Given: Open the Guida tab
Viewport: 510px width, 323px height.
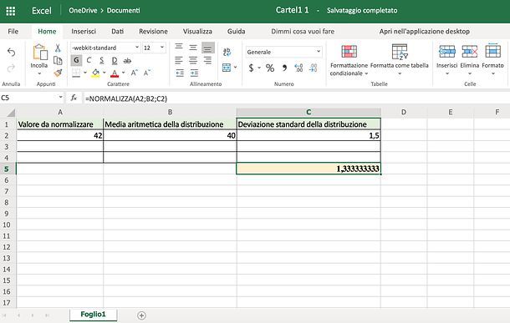Looking at the screenshot, I should (x=236, y=32).
